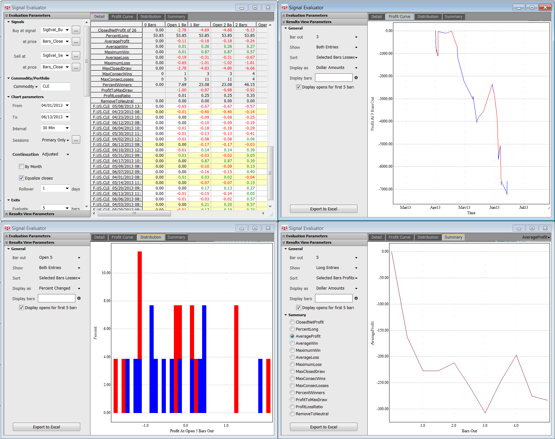The width and height of the screenshot is (555, 439).
Task: Switch to Distribution tab in top-left window
Action: click(x=150, y=17)
